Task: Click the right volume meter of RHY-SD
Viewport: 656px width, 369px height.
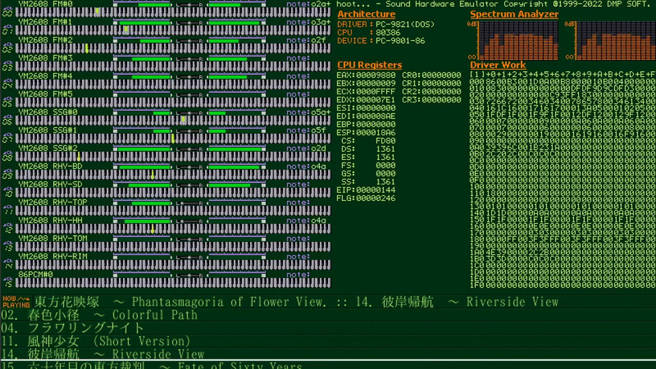Action: tap(237, 185)
